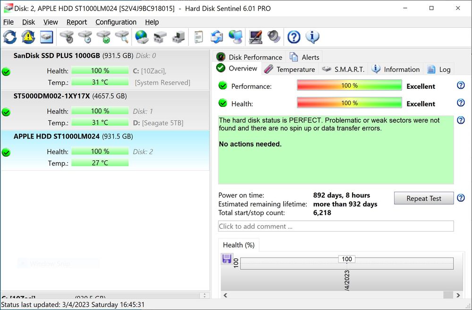The height and width of the screenshot is (310, 472).
Task: Click the status last updated text
Action: [x=73, y=305]
